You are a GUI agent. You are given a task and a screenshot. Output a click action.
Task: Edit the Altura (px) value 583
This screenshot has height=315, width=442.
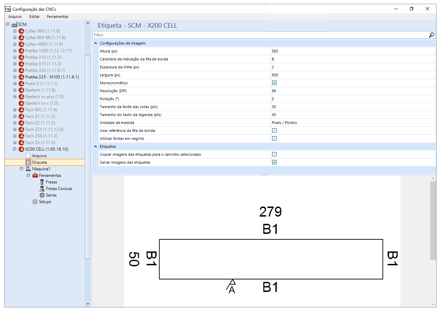(x=353, y=51)
